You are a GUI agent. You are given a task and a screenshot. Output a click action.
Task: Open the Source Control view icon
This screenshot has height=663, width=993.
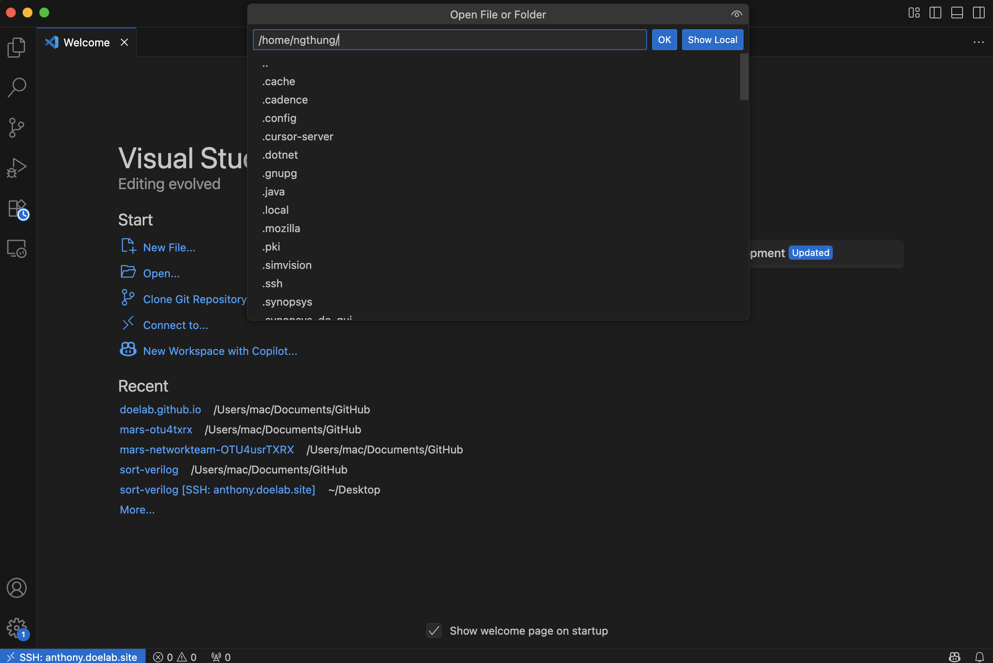pos(17,128)
